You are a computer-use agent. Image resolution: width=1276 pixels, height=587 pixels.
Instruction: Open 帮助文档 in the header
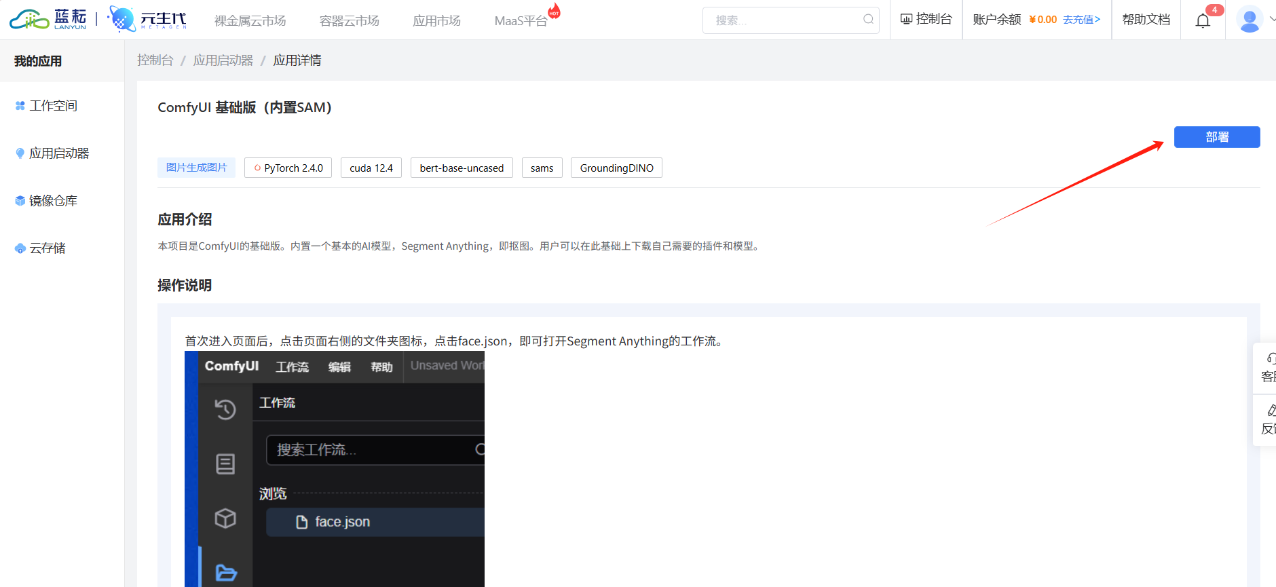[1146, 20]
